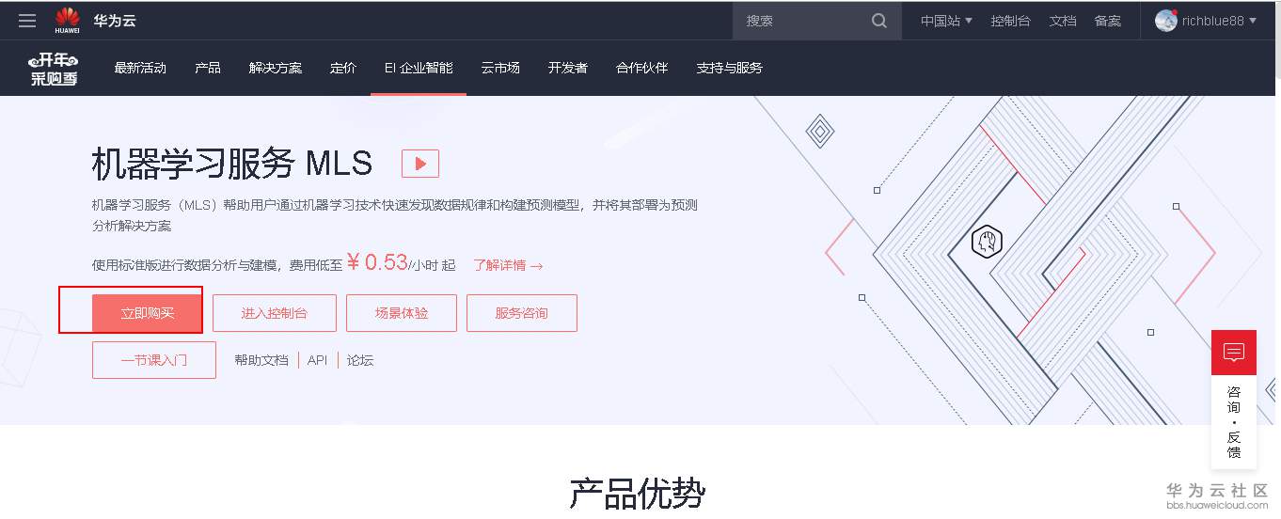Open the 了解详情 link
This screenshot has height=519, width=1281.
(508, 266)
